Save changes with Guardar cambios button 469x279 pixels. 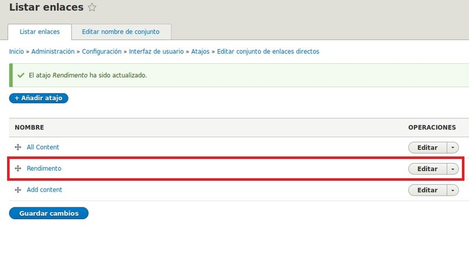coord(49,213)
